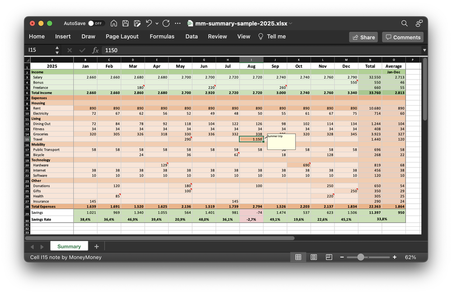452x294 pixels.
Task: Click the zoom slider handle
Action: [x=361, y=257]
